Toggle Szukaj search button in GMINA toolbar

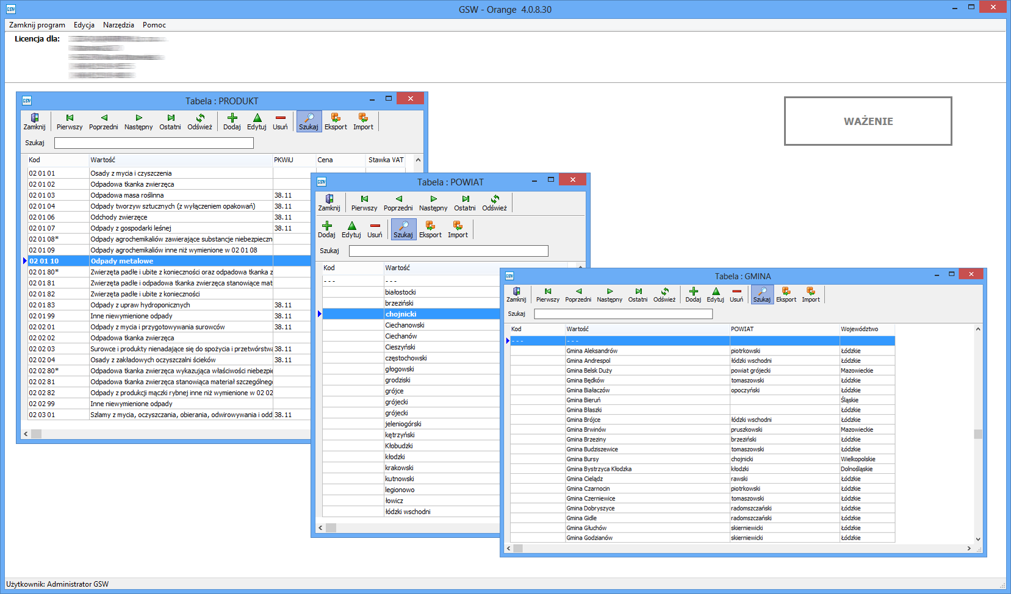761,295
